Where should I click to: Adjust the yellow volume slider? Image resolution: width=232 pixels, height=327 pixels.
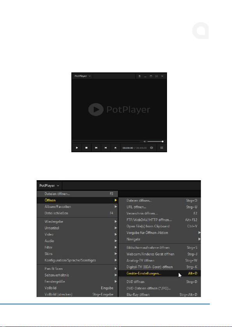pyautogui.click(x=155, y=141)
